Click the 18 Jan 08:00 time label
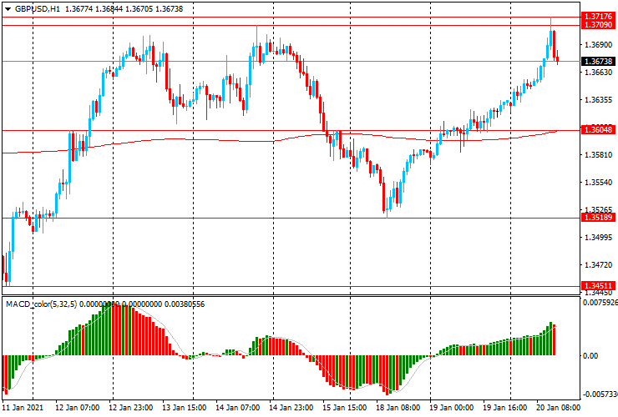The width and height of the screenshot is (618, 417). click(x=399, y=409)
